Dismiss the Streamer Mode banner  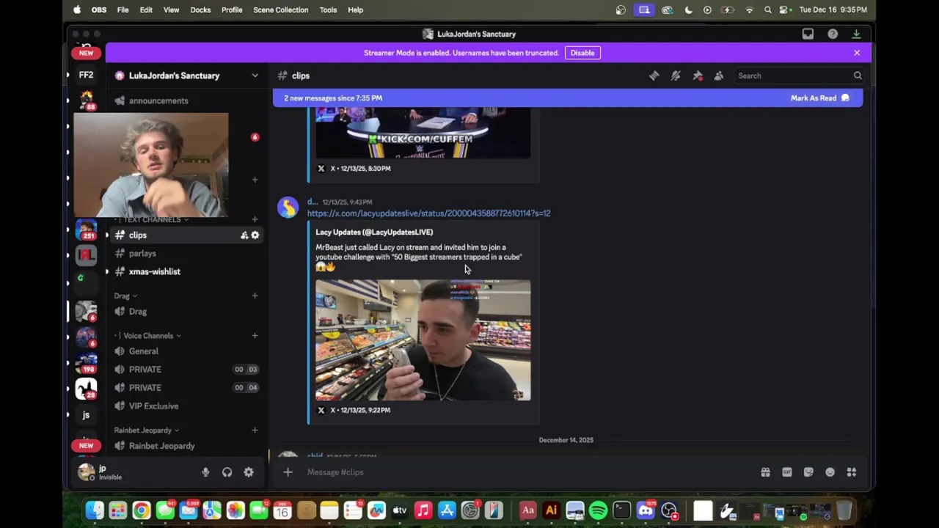857,53
